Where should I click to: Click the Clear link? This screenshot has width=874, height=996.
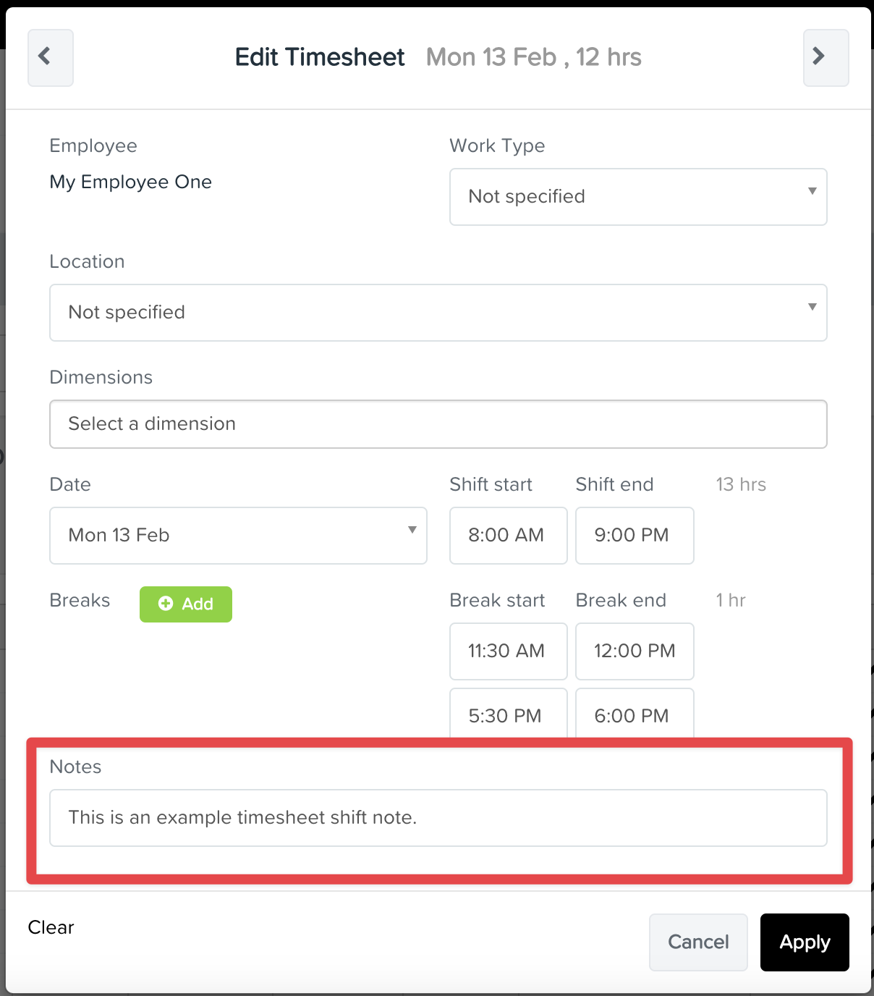tap(50, 927)
